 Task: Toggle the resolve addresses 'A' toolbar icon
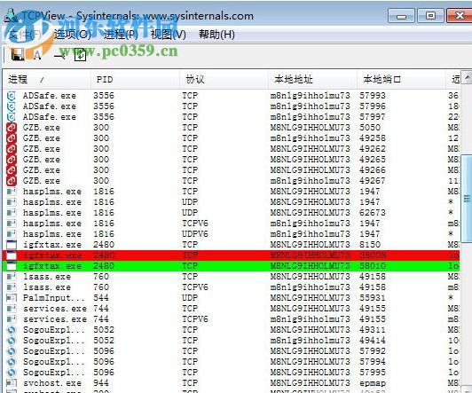(x=37, y=55)
